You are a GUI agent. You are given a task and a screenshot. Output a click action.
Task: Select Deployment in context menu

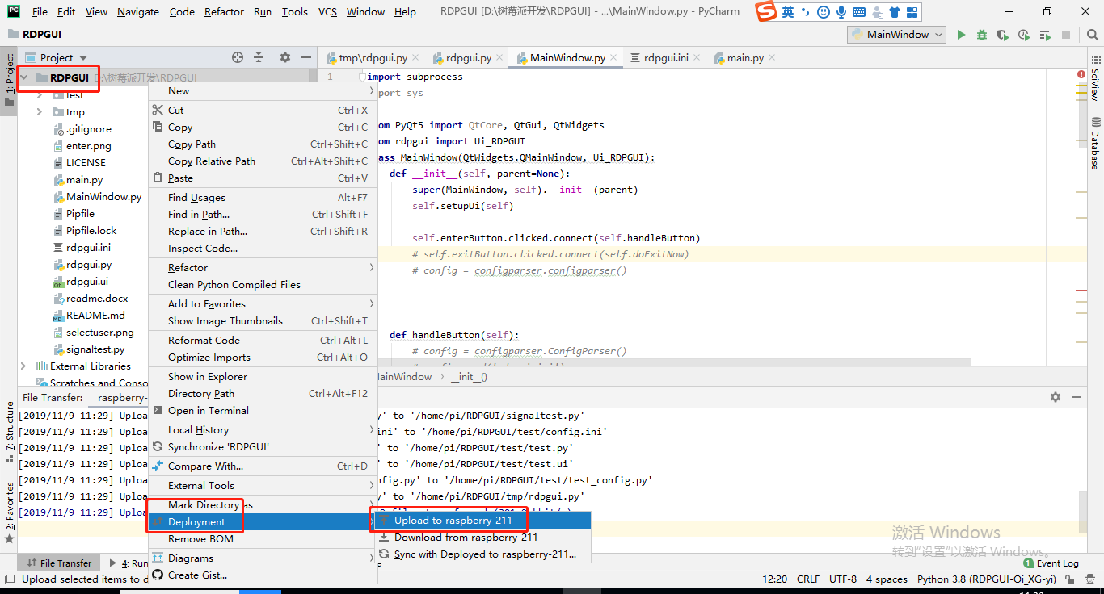263,522
